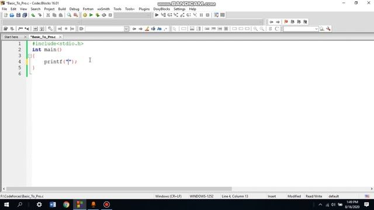Screen dimensions: 374x210
Task: Open the Windows Start menu
Action: tap(6, 205)
